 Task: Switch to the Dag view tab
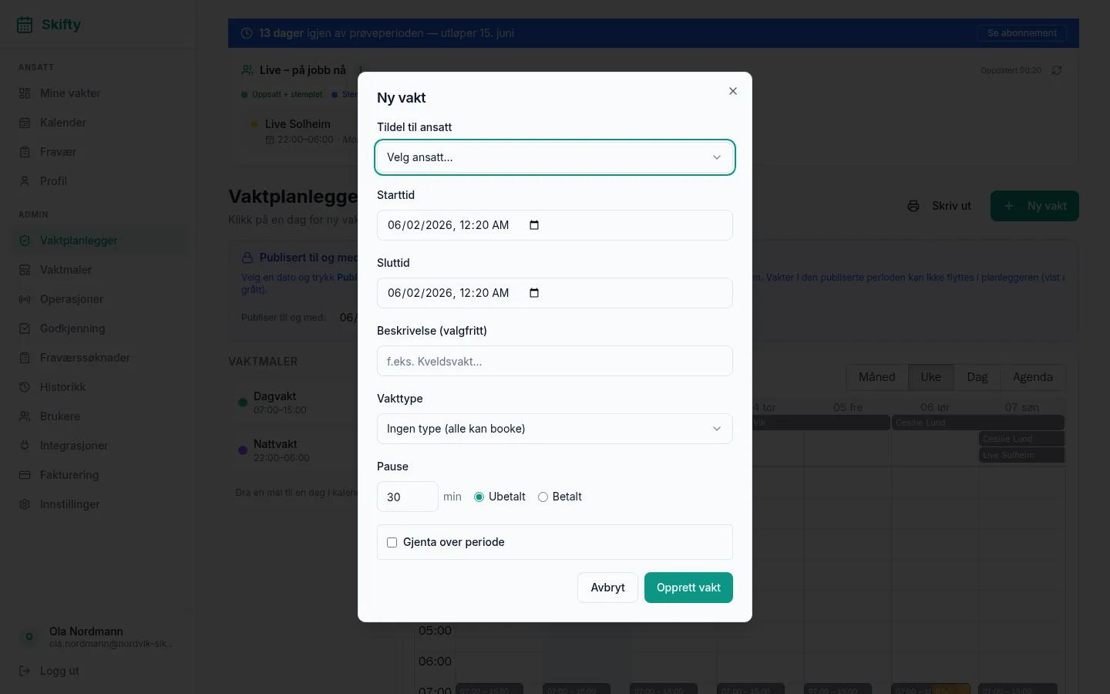[977, 377]
